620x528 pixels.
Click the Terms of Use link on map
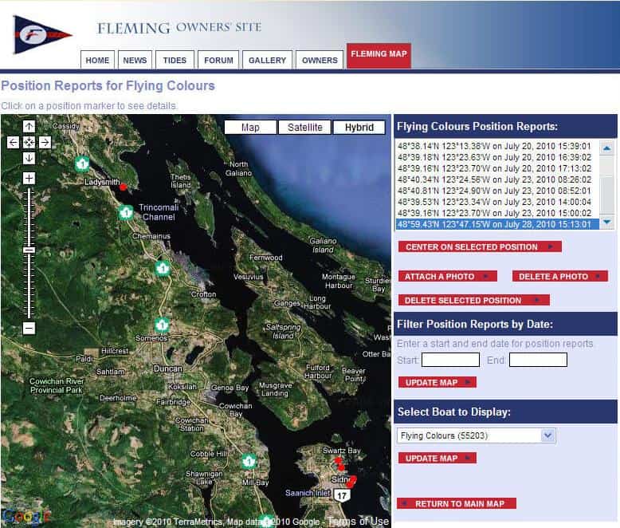[x=359, y=522]
